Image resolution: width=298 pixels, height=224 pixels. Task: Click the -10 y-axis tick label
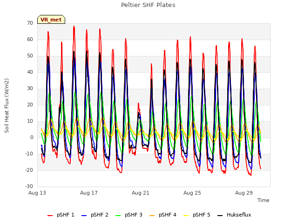pos(29,154)
